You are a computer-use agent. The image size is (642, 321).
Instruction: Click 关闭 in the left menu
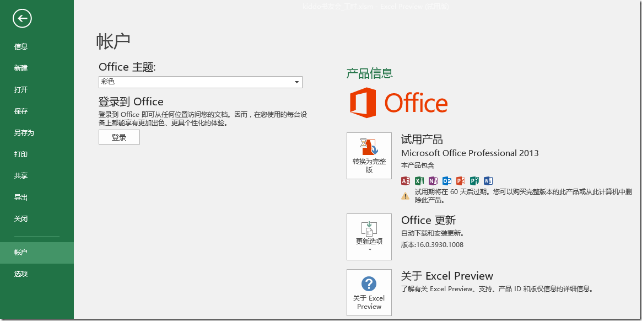[21, 219]
